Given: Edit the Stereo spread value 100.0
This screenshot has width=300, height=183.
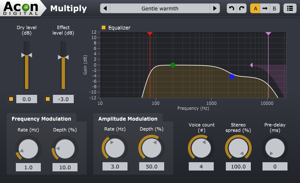Looking at the screenshot, I should [x=238, y=166].
